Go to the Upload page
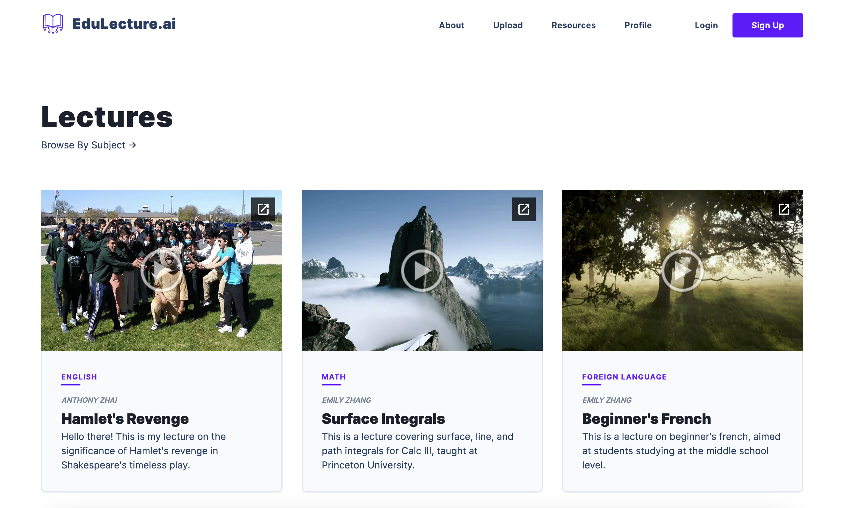The image size is (851, 508). pyautogui.click(x=508, y=25)
